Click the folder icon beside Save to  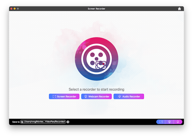(x=22, y=122)
